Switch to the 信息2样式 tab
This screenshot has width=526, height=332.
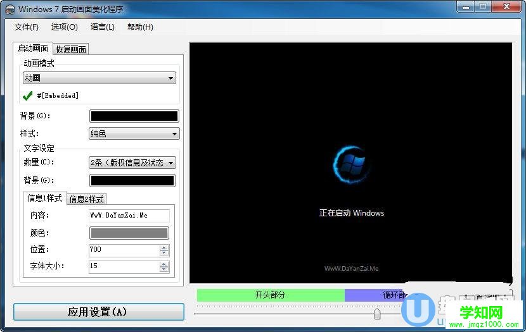coord(87,199)
